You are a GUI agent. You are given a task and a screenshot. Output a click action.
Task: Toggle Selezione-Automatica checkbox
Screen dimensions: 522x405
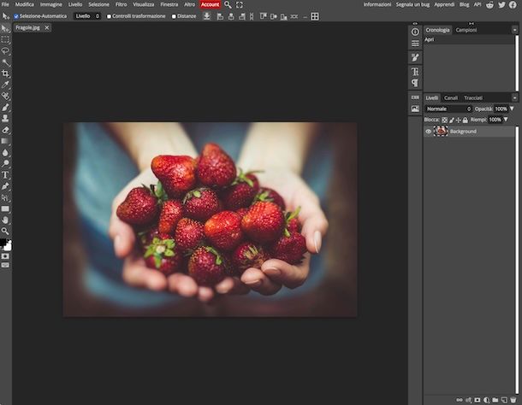(16, 16)
